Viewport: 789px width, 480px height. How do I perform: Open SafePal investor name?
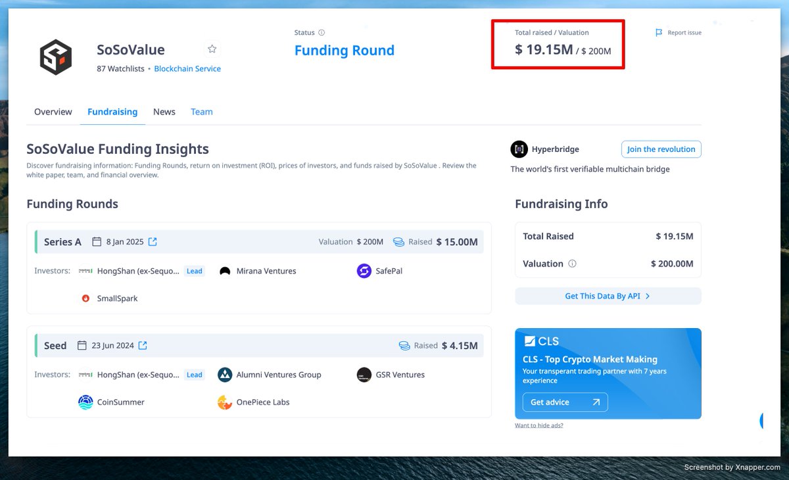(x=389, y=271)
